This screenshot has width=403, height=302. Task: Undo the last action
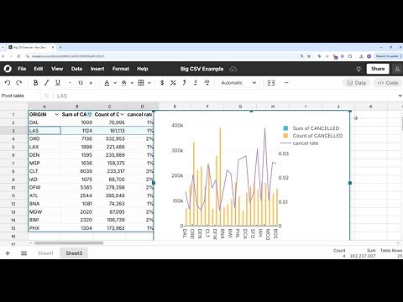tap(8, 83)
